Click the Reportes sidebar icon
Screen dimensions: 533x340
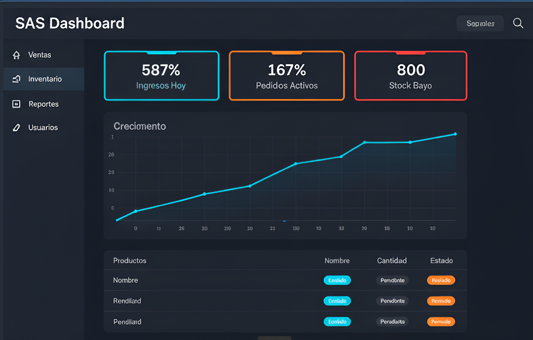click(x=16, y=104)
